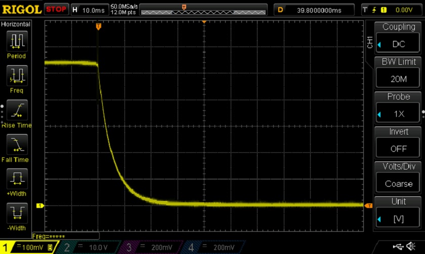
Task: Switch to channel 4 tab
Action: click(211, 247)
